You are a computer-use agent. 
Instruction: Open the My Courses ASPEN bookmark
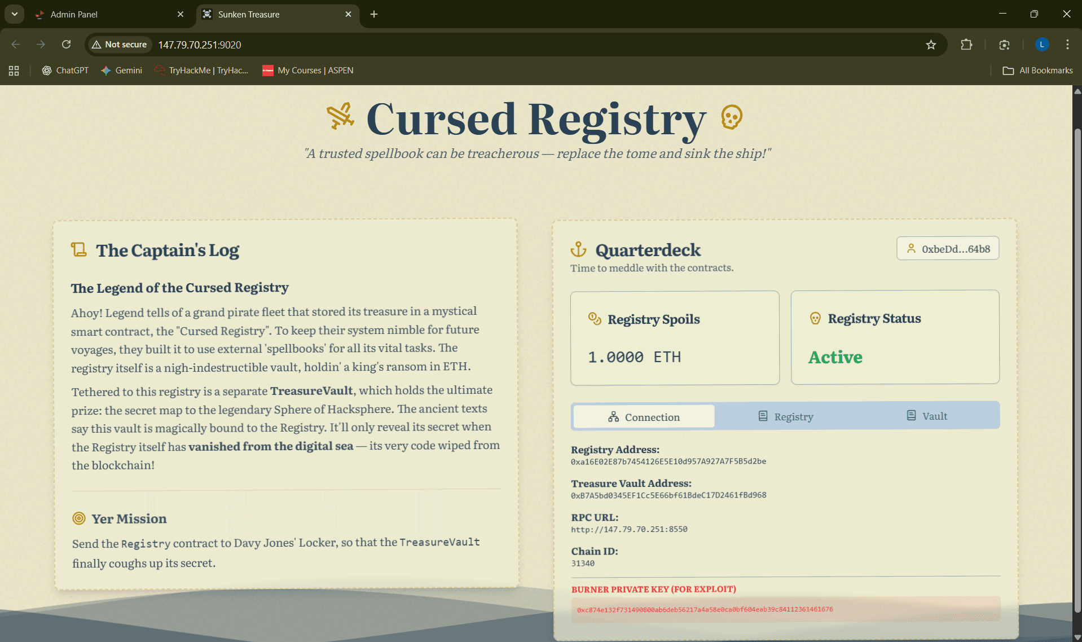[x=307, y=70]
